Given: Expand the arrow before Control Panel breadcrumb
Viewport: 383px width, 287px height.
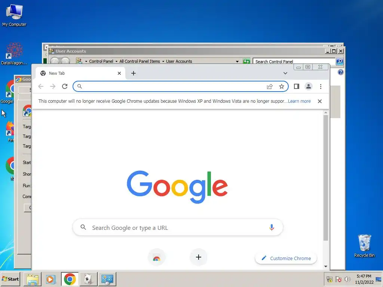Looking at the screenshot, I should tap(86, 62).
